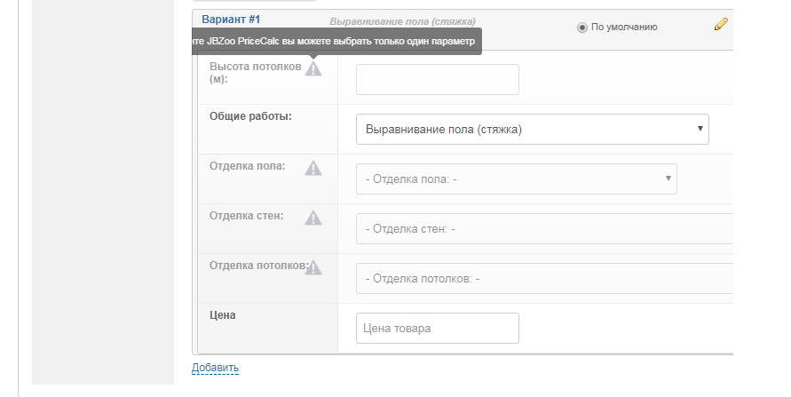Focus the Высота потолков input field
Screen dimensions: 791x397
pos(437,79)
